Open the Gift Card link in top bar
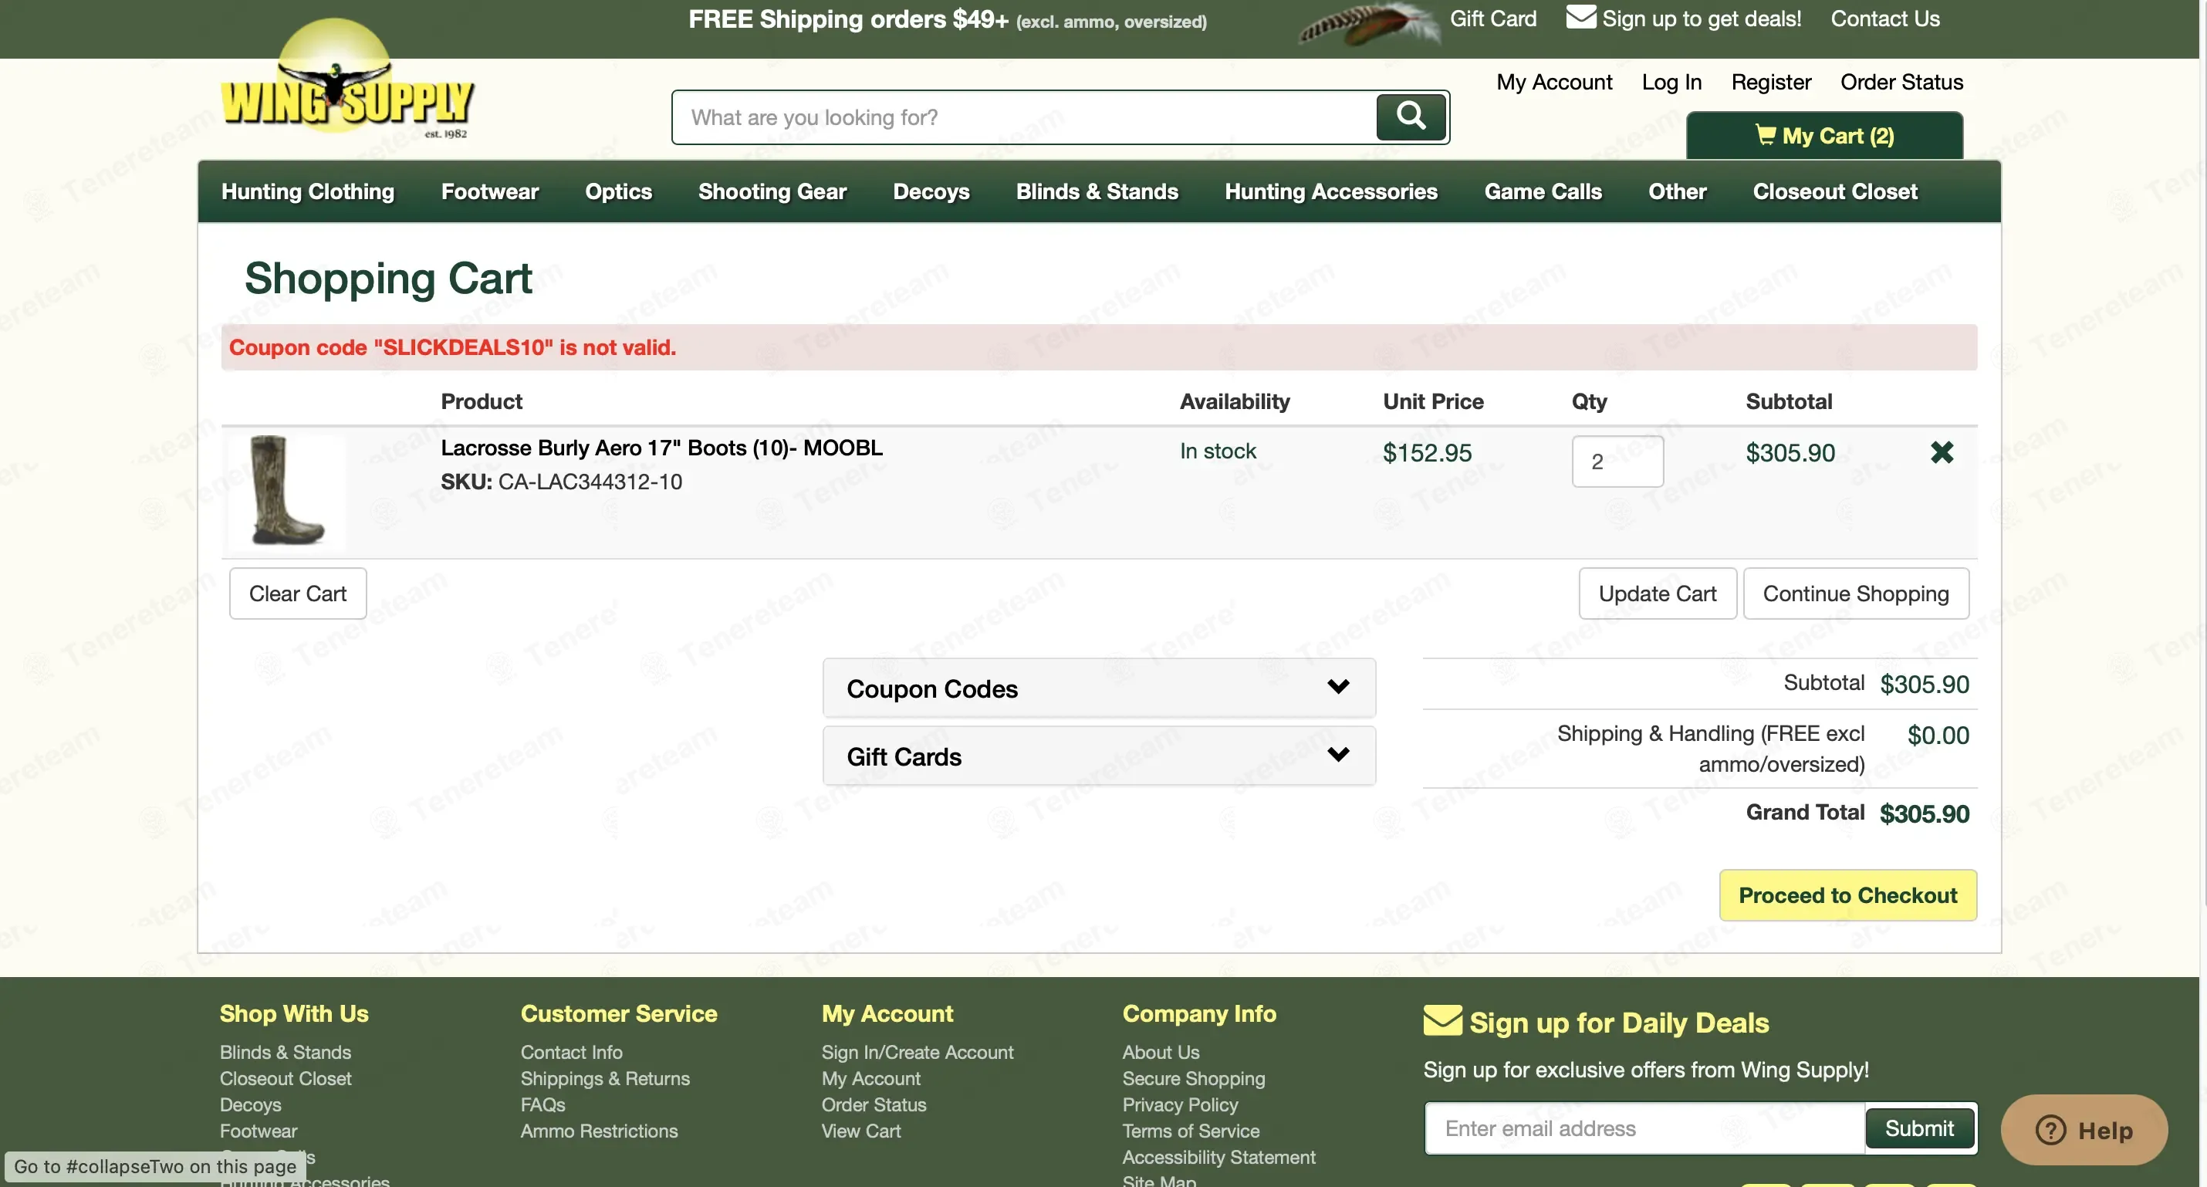Viewport: 2207px width, 1187px height. click(x=1493, y=18)
